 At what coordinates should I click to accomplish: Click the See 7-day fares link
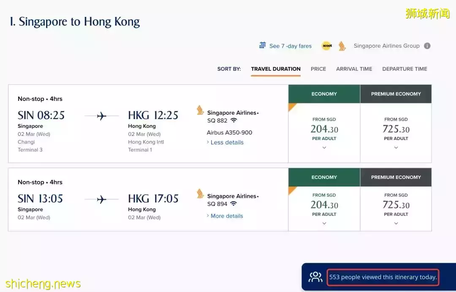tap(290, 46)
